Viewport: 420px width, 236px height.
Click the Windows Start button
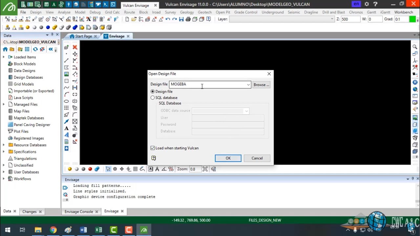(x=8, y=230)
